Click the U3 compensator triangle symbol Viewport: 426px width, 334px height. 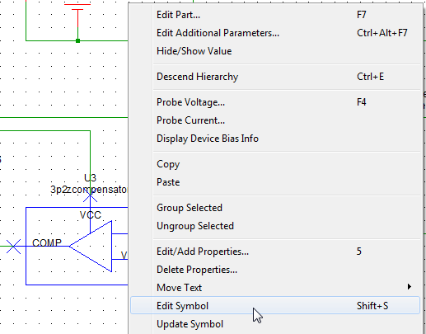91,247
